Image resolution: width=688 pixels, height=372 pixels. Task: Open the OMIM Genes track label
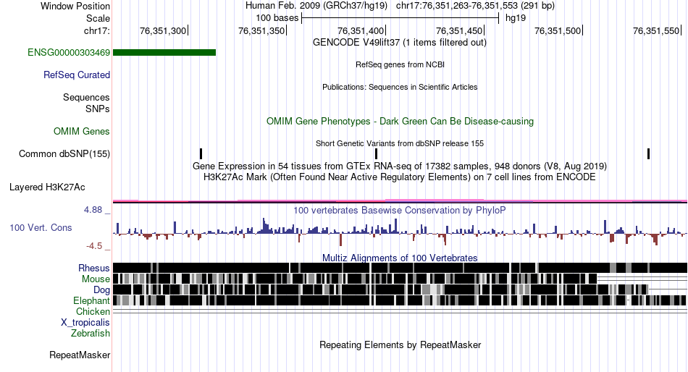(82, 131)
